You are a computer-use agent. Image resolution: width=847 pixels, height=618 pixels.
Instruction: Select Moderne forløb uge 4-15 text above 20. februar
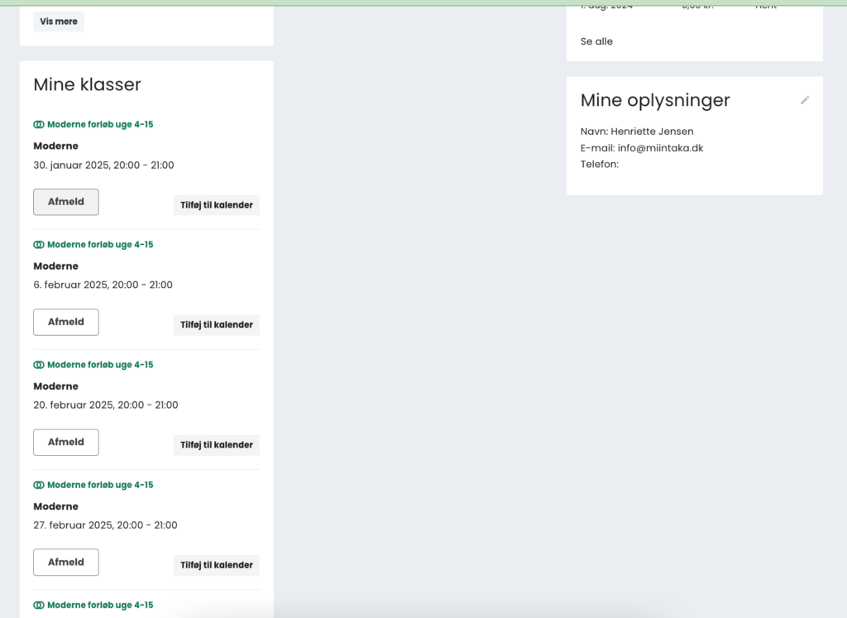(x=100, y=365)
